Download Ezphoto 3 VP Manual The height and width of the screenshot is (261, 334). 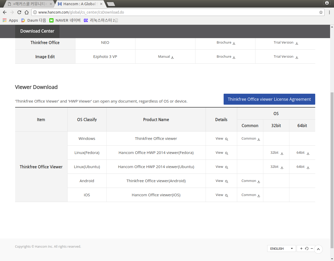point(165,57)
